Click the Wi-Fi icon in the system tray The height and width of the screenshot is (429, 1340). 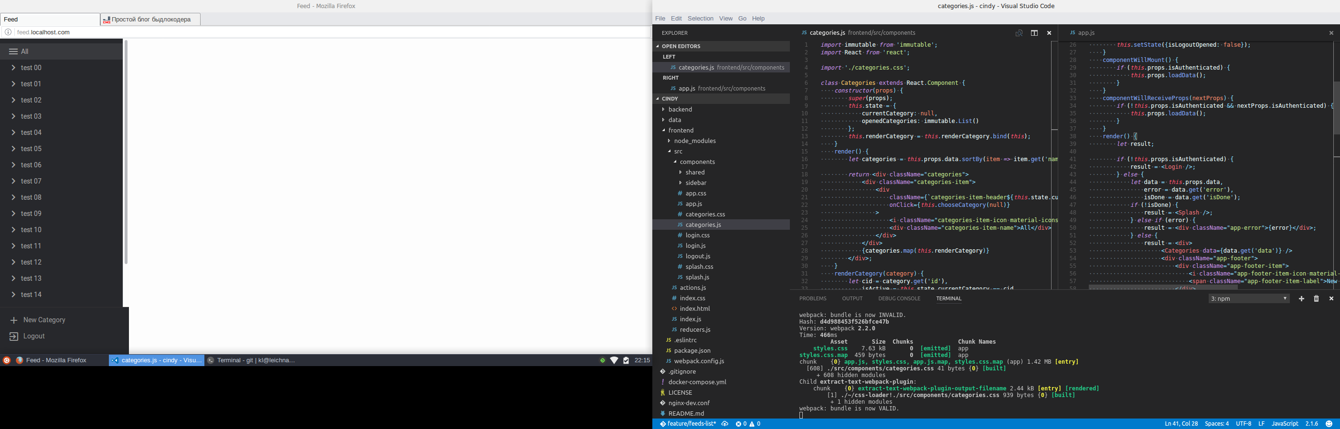(614, 360)
